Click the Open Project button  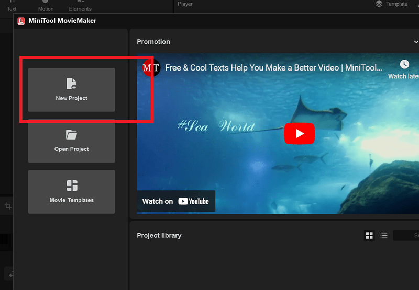72,141
